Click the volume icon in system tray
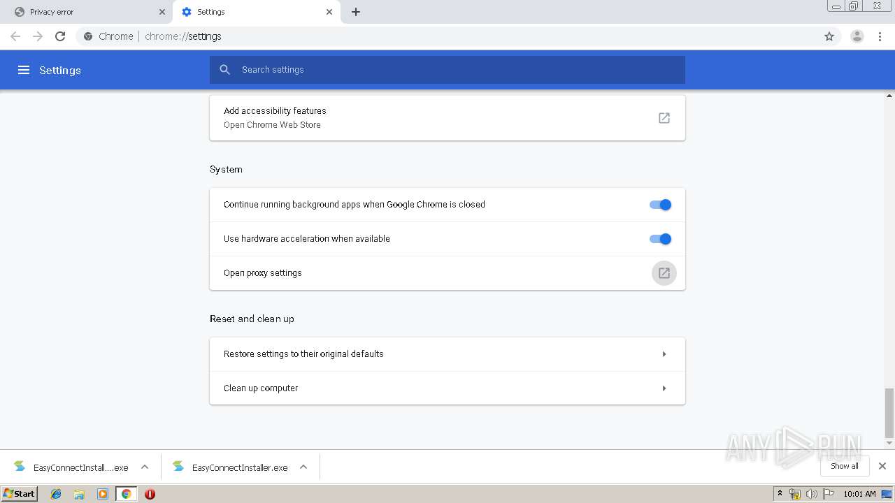This screenshot has height=503, width=895. pos(811,494)
